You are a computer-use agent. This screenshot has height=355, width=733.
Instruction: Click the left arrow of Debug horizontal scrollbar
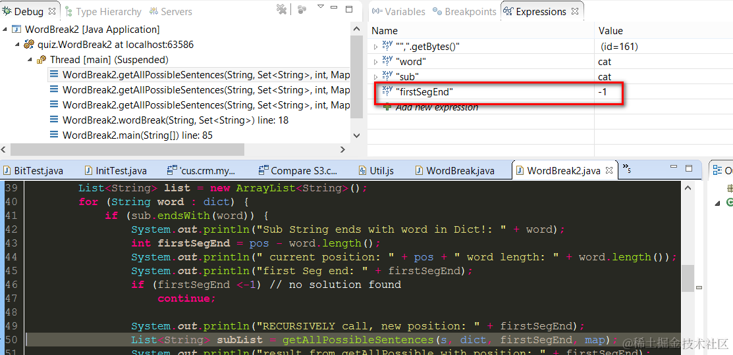click(5, 150)
